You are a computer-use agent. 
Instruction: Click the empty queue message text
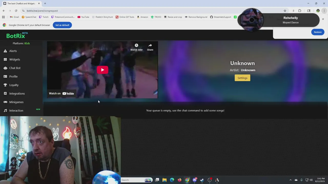coord(185,110)
